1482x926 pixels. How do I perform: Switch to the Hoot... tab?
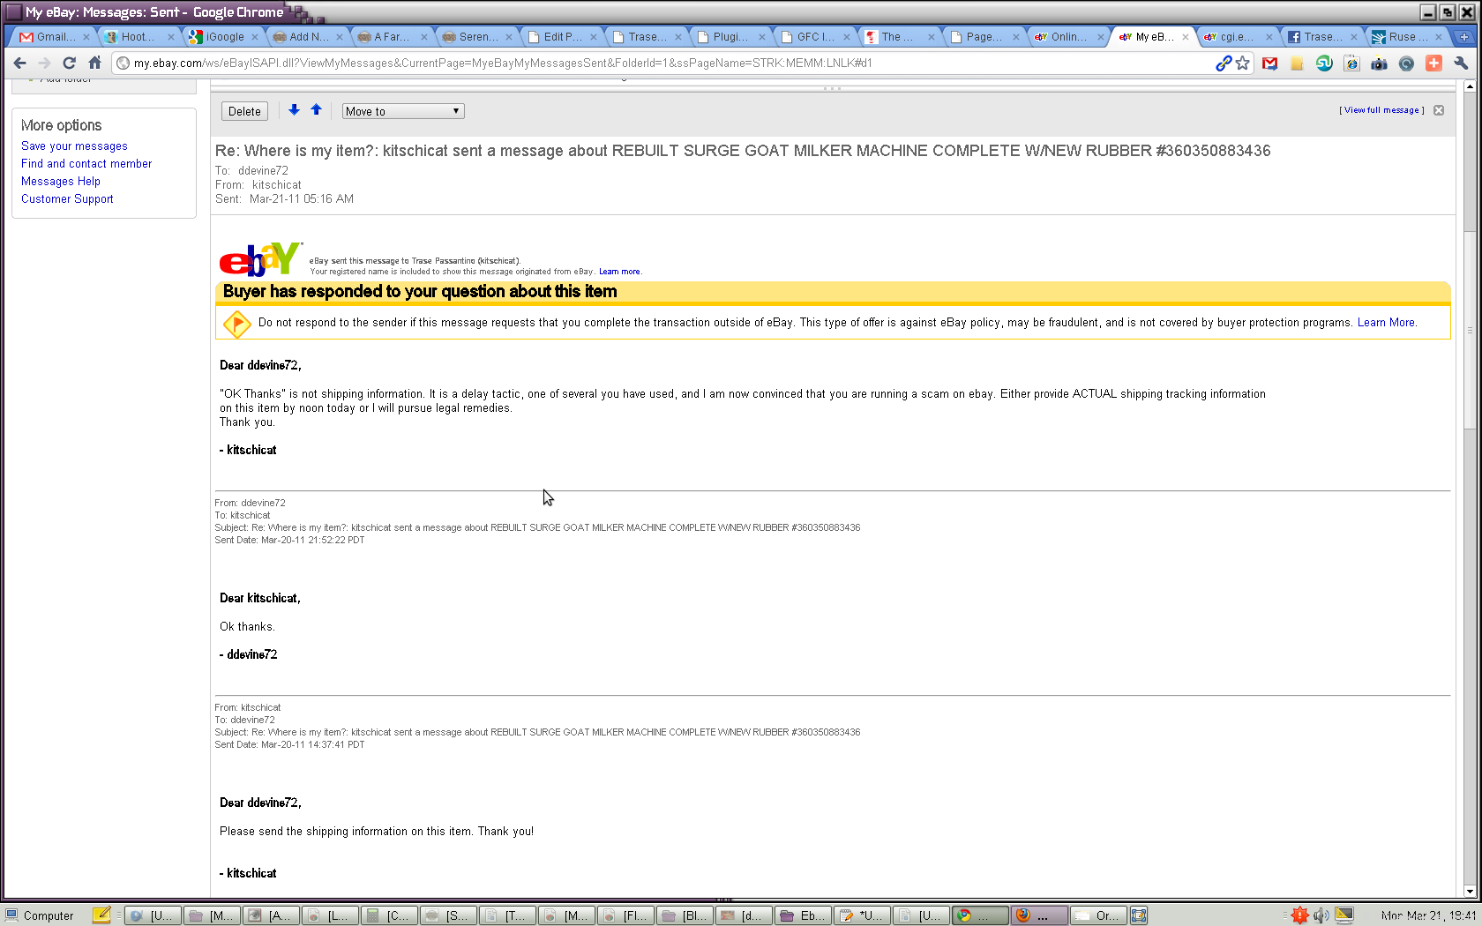[139, 37]
